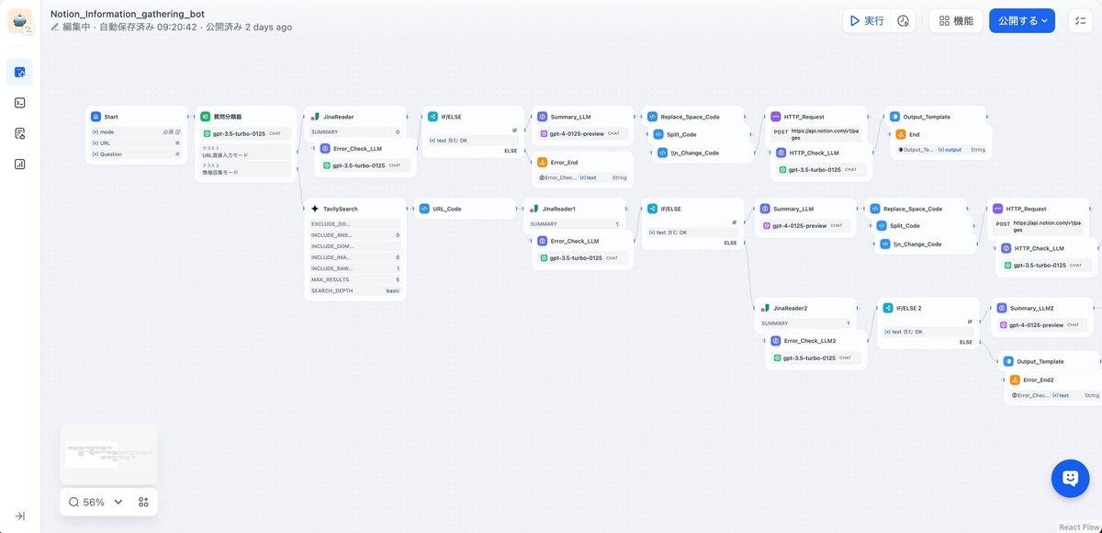Viewport: 1102px width, 533px height.
Task: Click the add-node icon beside zoom percentage
Action: tap(143, 502)
